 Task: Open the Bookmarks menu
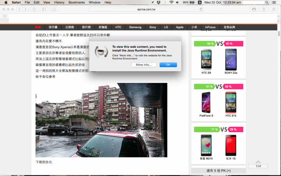(76, 2)
